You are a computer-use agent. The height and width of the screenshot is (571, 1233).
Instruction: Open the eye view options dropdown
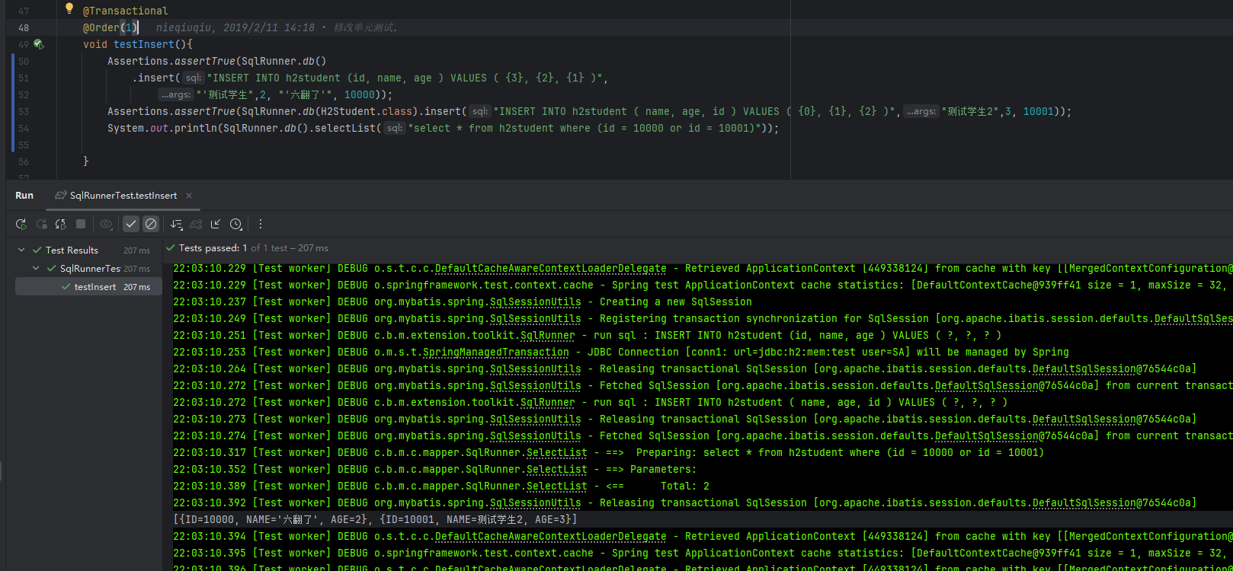pos(107,224)
